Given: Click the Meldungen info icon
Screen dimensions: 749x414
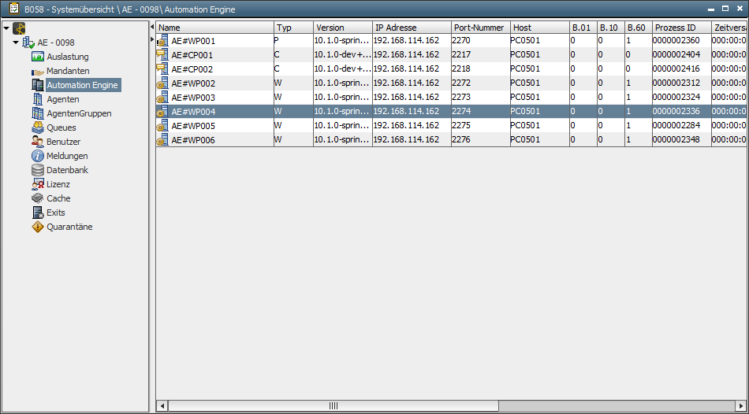Looking at the screenshot, I should click(38, 156).
